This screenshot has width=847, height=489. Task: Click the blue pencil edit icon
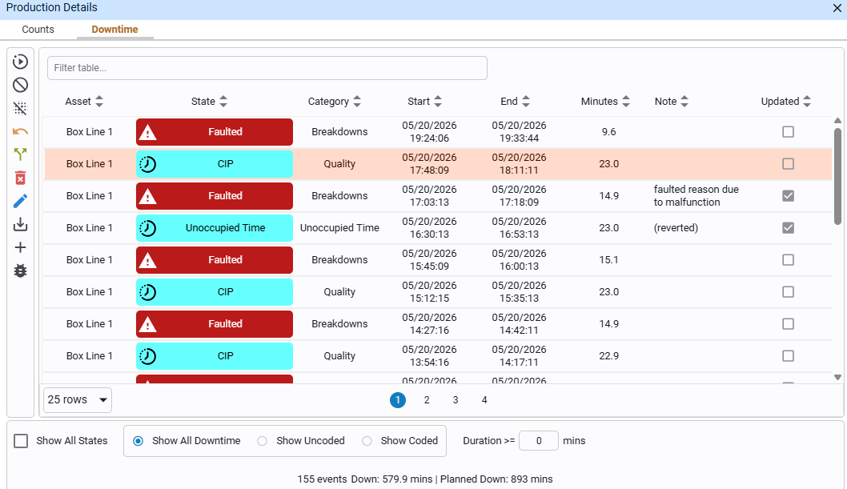pos(20,201)
